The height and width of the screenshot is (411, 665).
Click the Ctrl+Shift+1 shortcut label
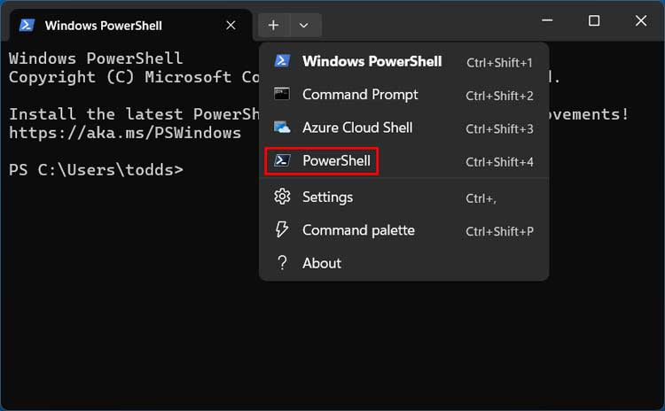coord(499,63)
